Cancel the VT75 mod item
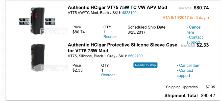Viewport: 221px width, 101px height. coord(194,30)
